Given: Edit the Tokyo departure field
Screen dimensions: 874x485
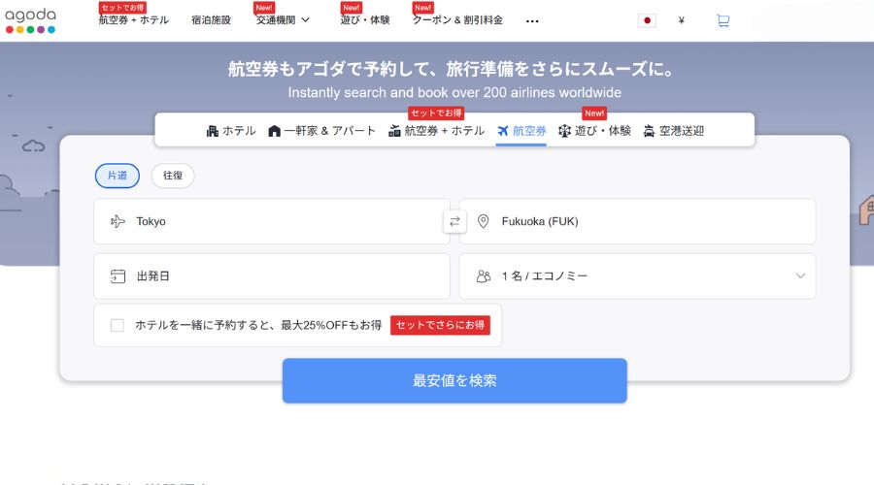Looking at the screenshot, I should (272, 221).
